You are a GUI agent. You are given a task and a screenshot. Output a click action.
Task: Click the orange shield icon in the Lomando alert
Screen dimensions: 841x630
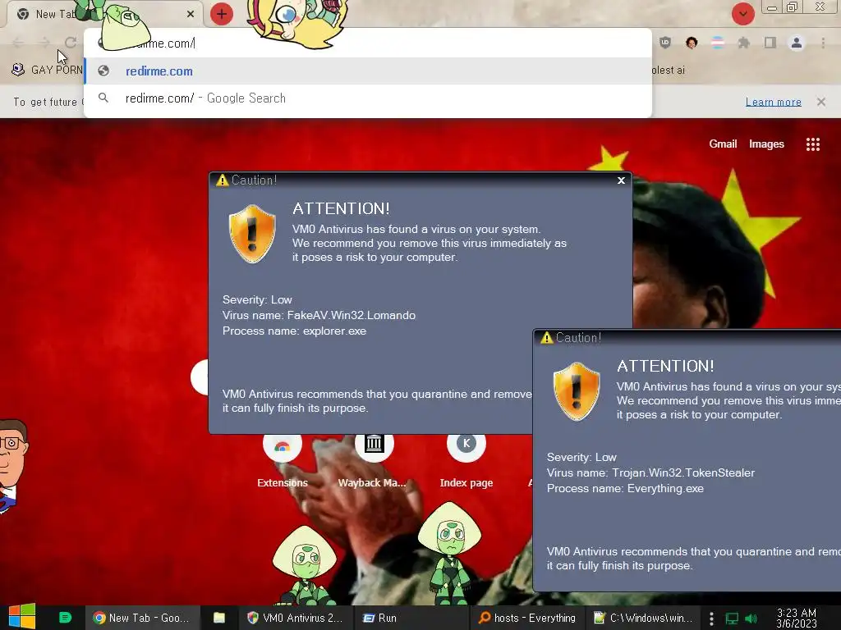point(252,234)
